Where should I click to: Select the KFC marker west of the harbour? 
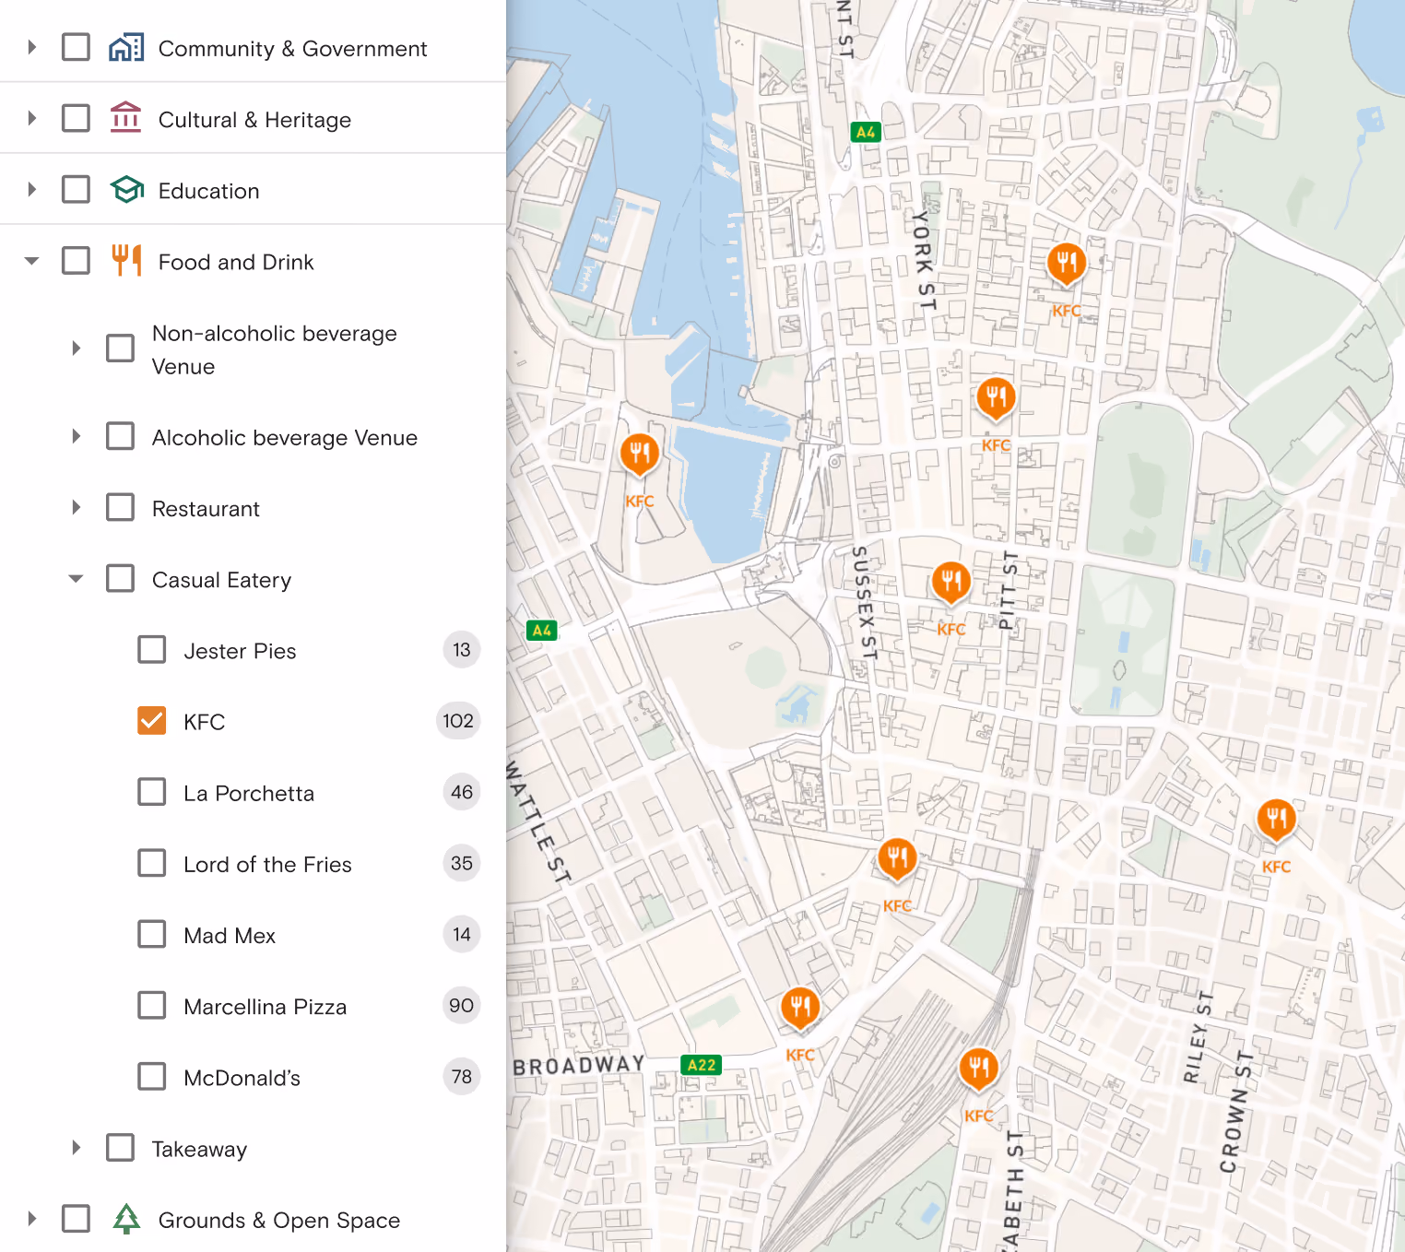(639, 455)
